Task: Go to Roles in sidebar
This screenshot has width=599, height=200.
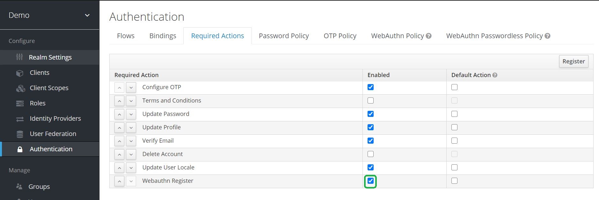Action: tap(38, 103)
